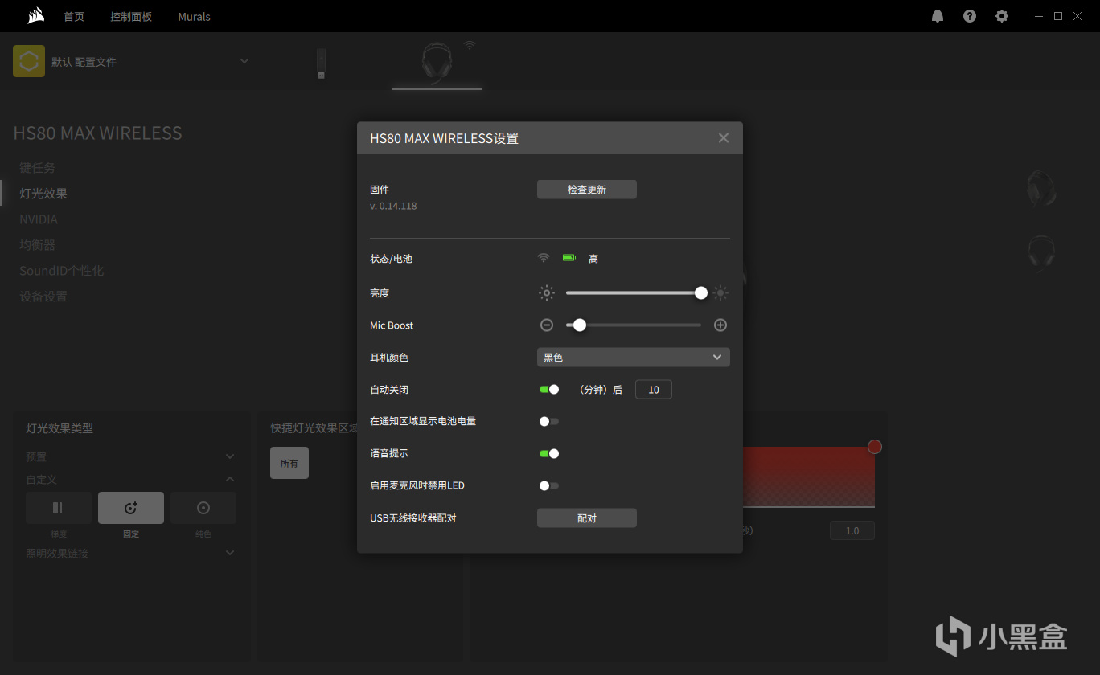The image size is (1100, 675).
Task: Open the notifications bell
Action: click(x=938, y=16)
